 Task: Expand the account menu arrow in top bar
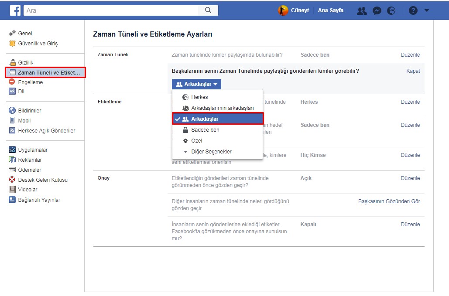pyautogui.click(x=427, y=11)
